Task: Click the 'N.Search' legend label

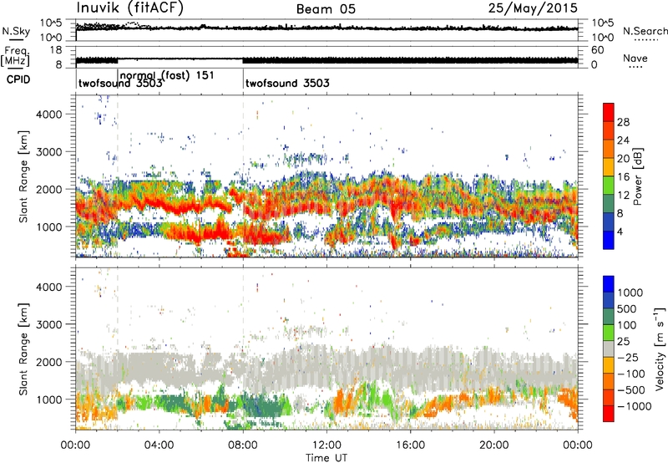Action: (645, 31)
